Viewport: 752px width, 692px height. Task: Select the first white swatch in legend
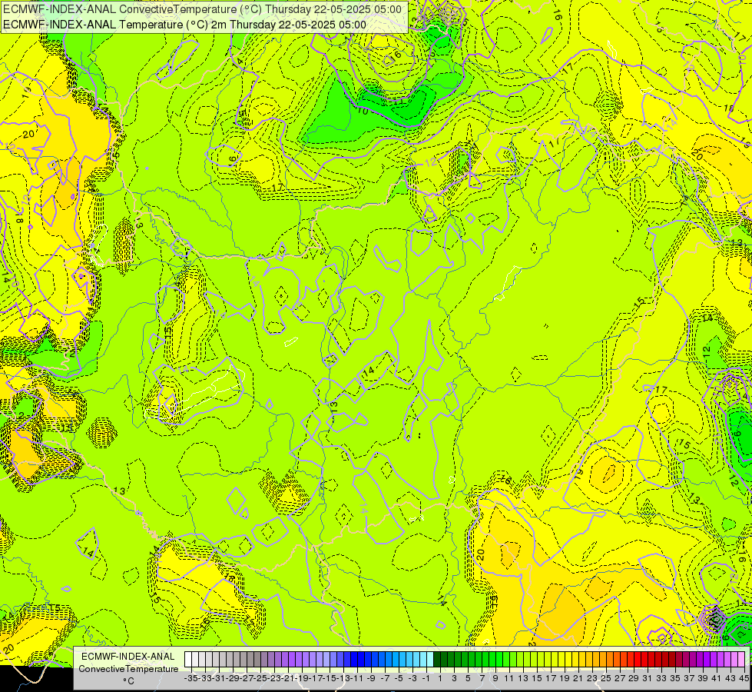tap(188, 660)
